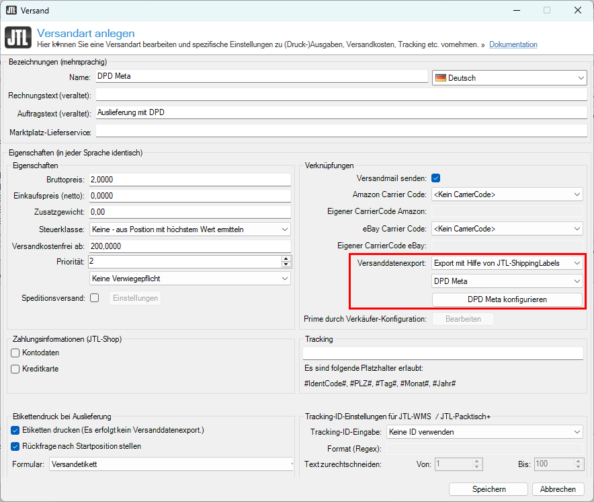Viewport: 594px width, 502px height.
Task: Expand the Amazon Carrier Code dropdown
Action: (507, 194)
